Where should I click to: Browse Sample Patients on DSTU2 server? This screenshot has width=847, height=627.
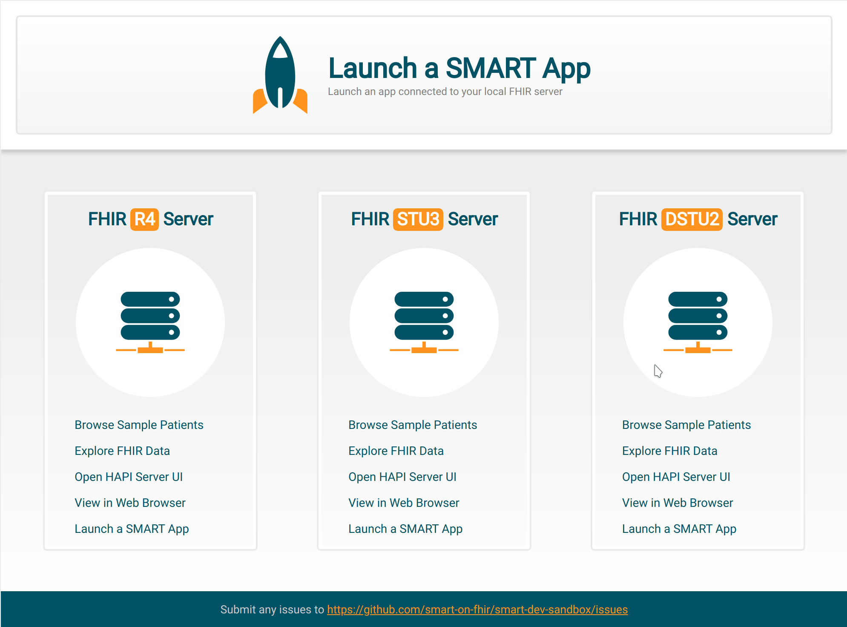[686, 425]
